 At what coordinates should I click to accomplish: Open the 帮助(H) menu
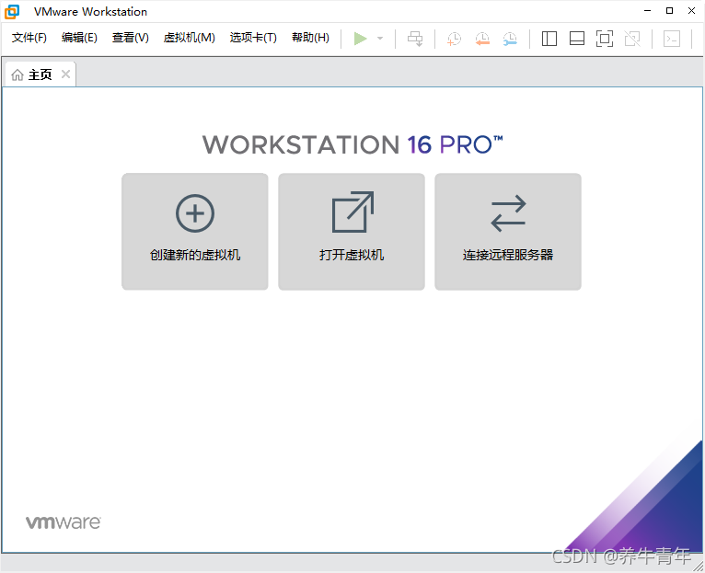click(310, 38)
